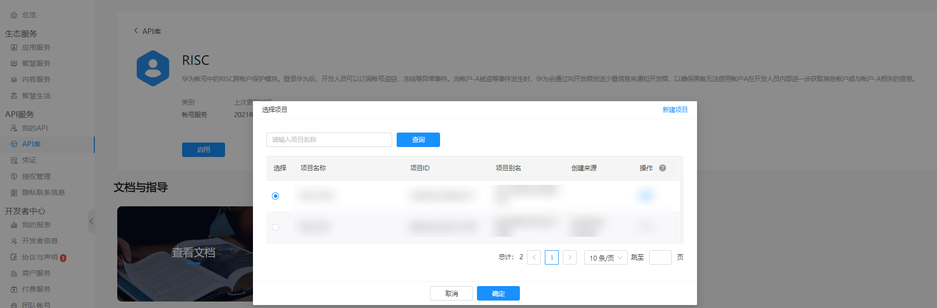Click the 项目名称 column header
Image resolution: width=937 pixels, height=308 pixels.
click(x=313, y=168)
